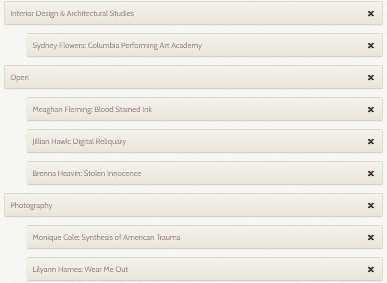Click the X icon for Stolen Innocence

point(371,174)
